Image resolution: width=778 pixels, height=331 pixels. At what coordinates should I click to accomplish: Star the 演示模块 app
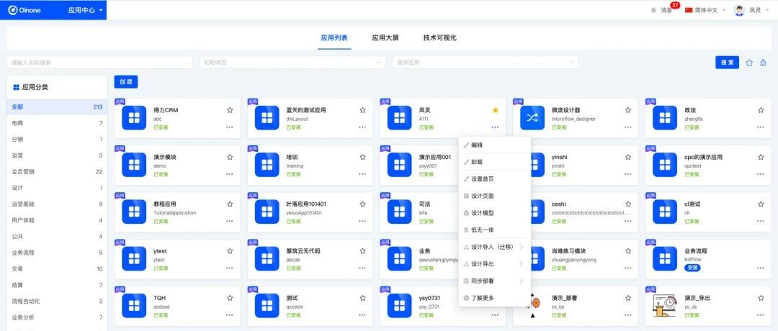tap(230, 157)
